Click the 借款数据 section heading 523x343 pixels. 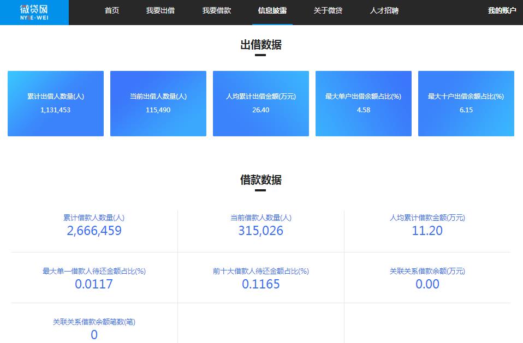pyautogui.click(x=261, y=180)
